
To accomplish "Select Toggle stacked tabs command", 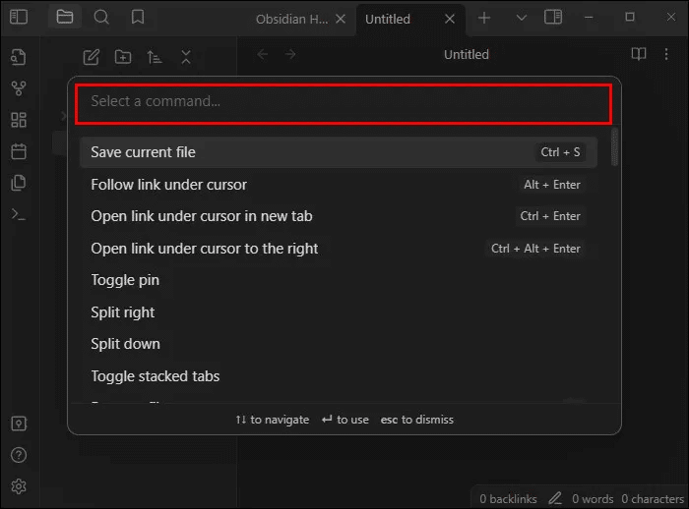I will pos(155,376).
